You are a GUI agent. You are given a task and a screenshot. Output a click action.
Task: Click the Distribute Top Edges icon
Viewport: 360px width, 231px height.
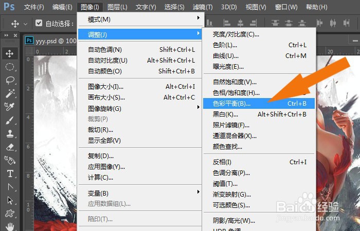point(275,23)
